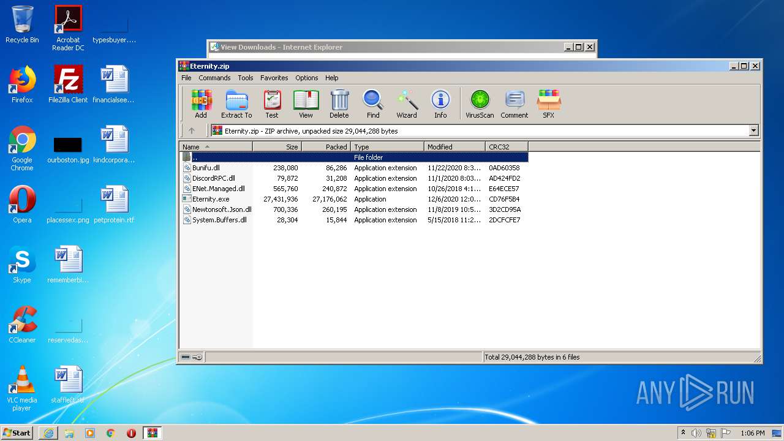784x441 pixels.
Task: Click the Test archive toolbar icon
Action: point(272,104)
